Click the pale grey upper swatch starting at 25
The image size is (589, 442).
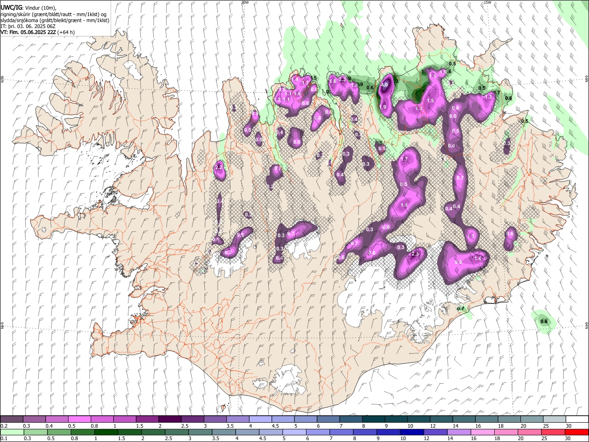point(554,419)
